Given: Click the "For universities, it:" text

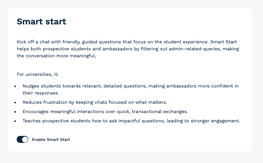Looking at the screenshot, I should pos(38,74).
